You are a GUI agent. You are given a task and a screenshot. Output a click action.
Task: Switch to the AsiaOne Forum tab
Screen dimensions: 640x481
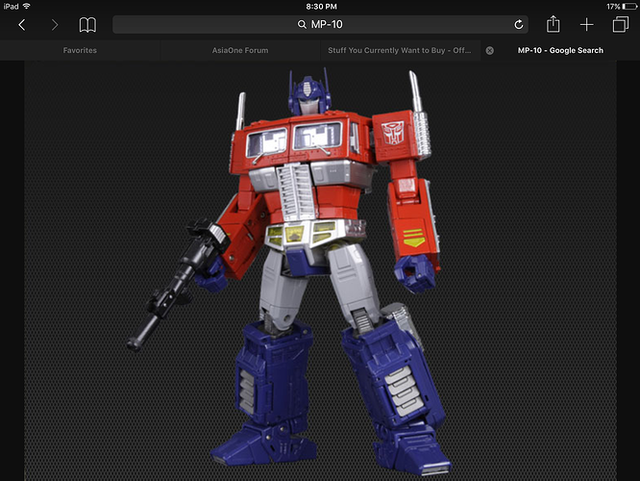(x=240, y=50)
